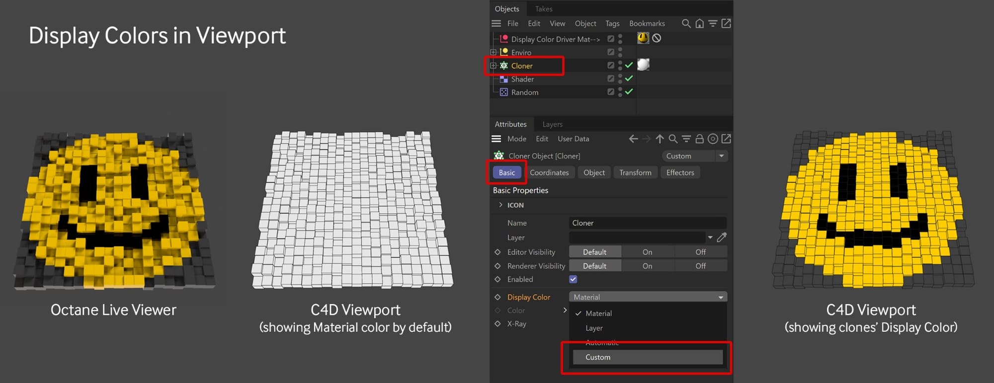Click the target circle icon in Attributes
Screen dimensions: 994x383
[x=713, y=139]
